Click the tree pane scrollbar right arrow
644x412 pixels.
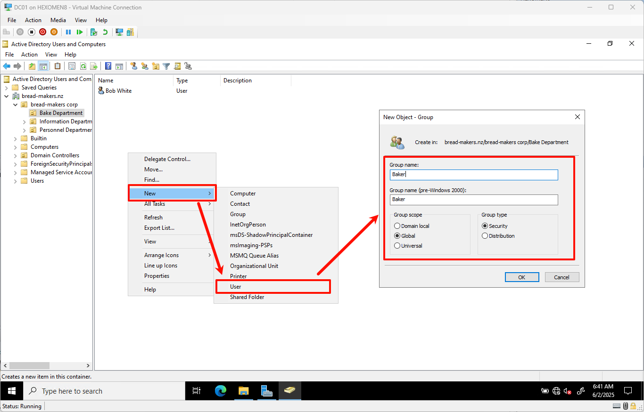[88, 365]
